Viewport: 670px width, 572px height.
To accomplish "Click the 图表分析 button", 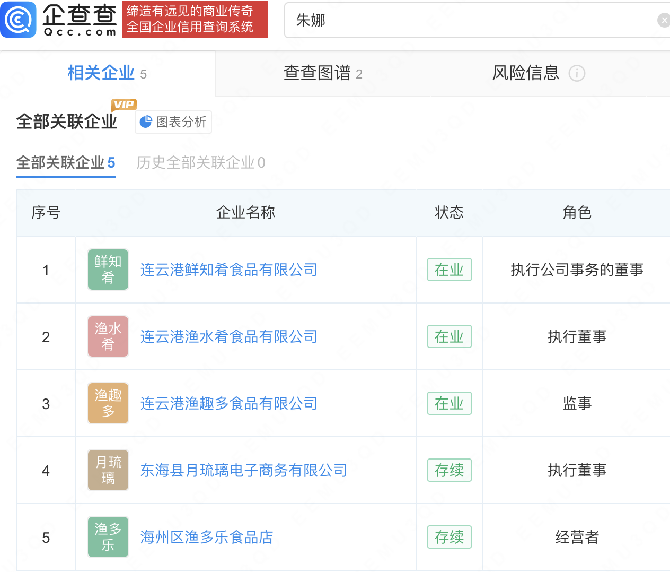I will [173, 122].
